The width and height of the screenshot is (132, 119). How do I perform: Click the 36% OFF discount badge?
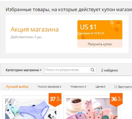116,100
